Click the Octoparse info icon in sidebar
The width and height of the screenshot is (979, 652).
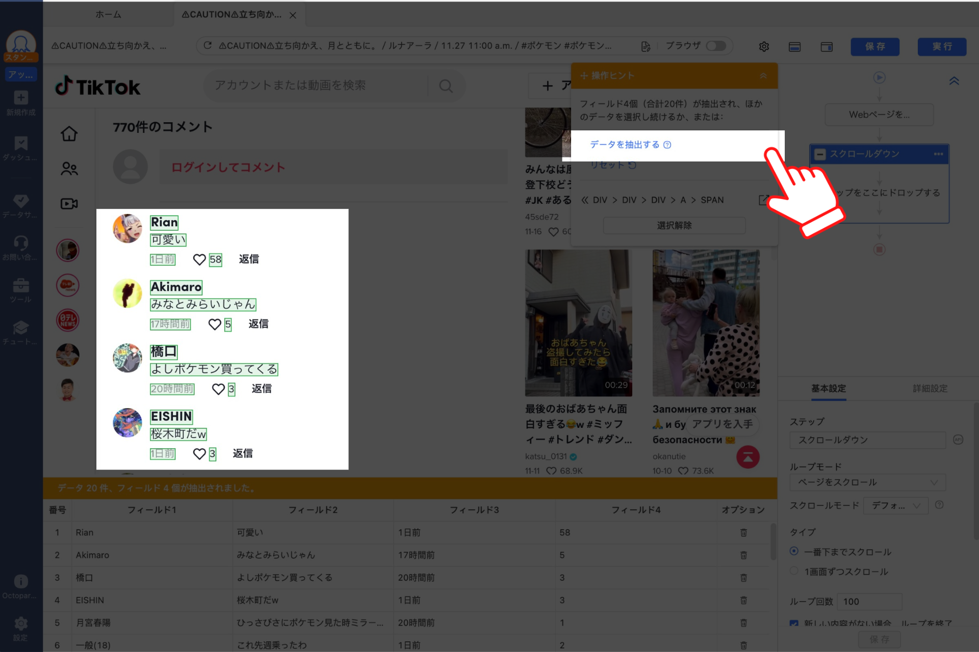21,581
